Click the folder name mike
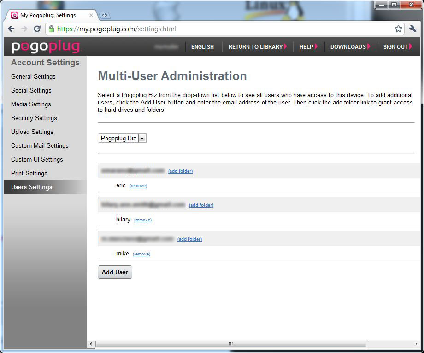The image size is (424, 353). coord(122,253)
